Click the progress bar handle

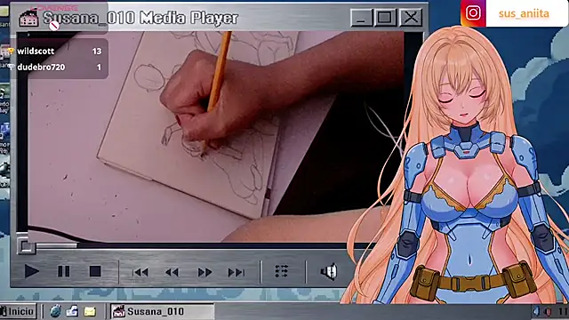point(26,246)
